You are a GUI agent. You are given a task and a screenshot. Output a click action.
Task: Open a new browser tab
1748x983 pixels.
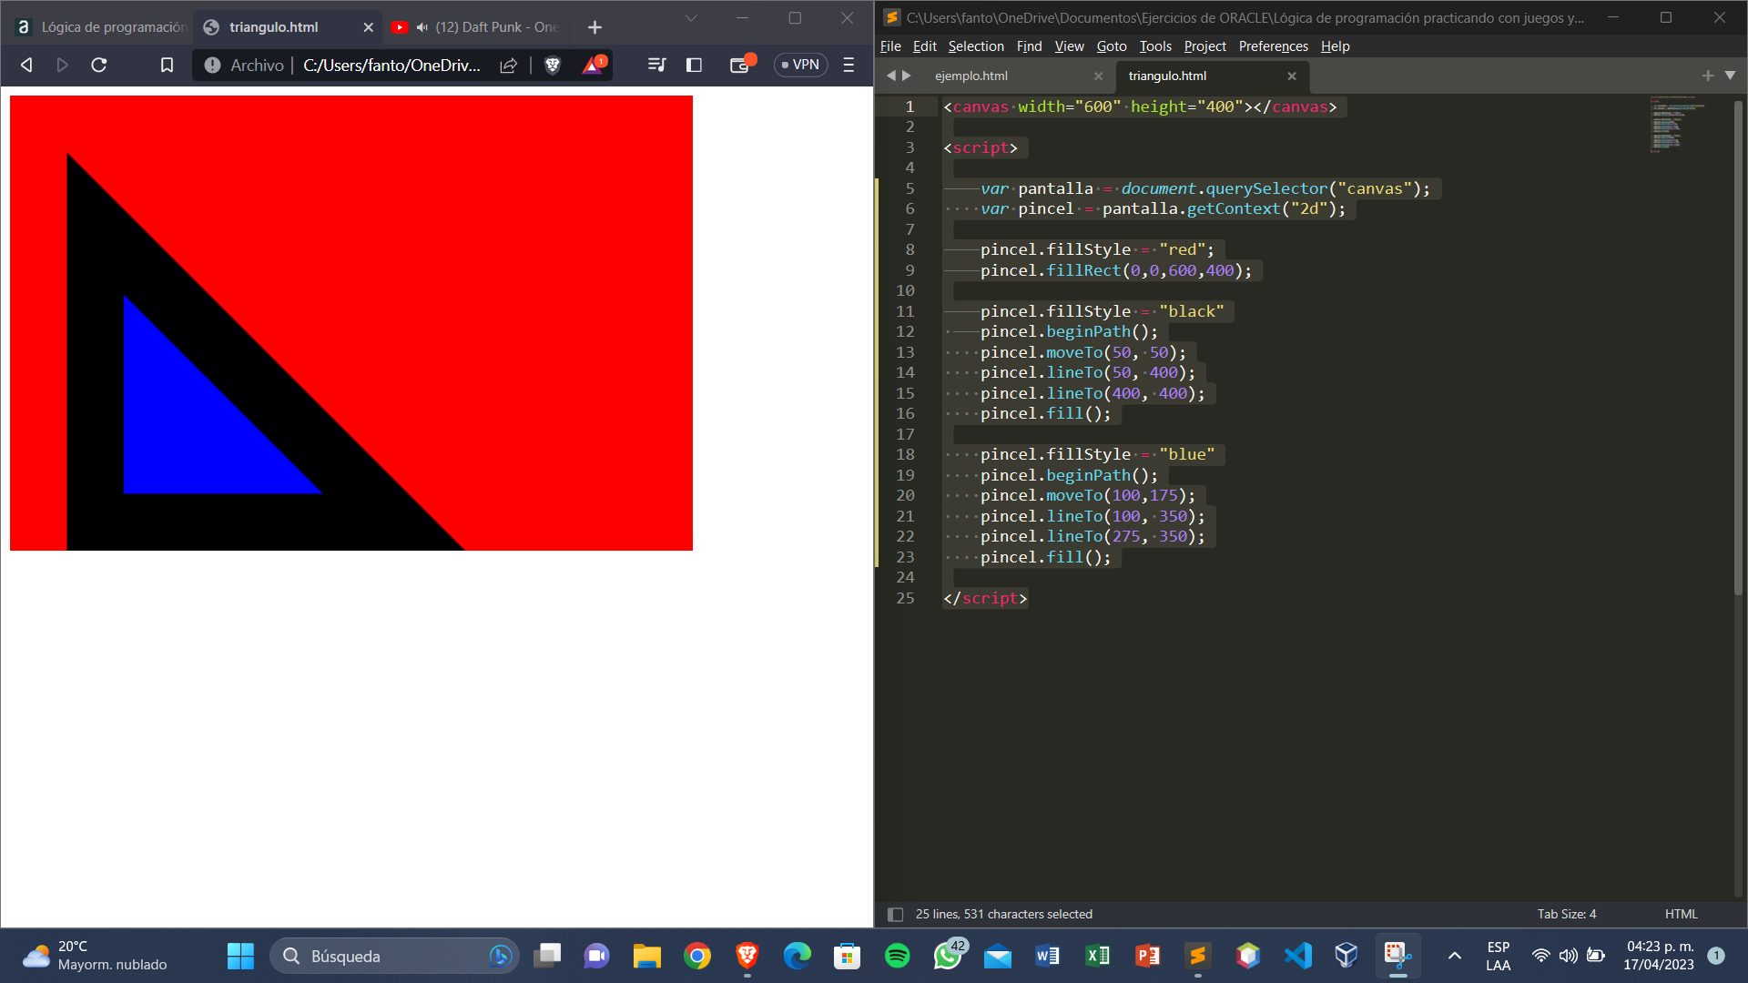tap(595, 27)
